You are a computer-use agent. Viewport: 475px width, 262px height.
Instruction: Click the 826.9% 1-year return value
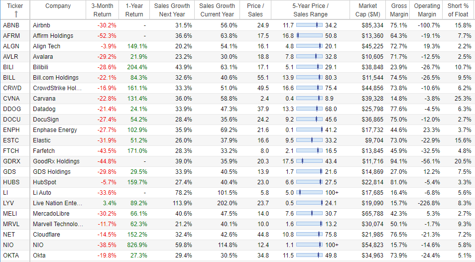pos(137,245)
